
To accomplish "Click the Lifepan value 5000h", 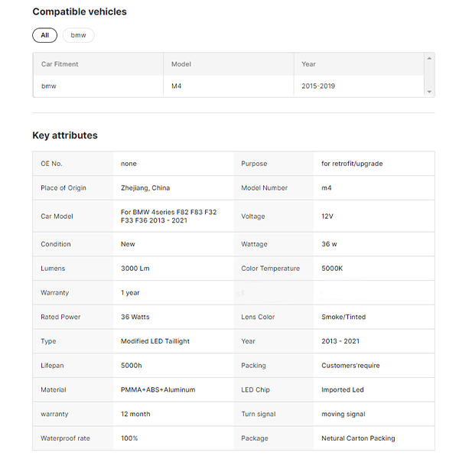I will point(132,366).
